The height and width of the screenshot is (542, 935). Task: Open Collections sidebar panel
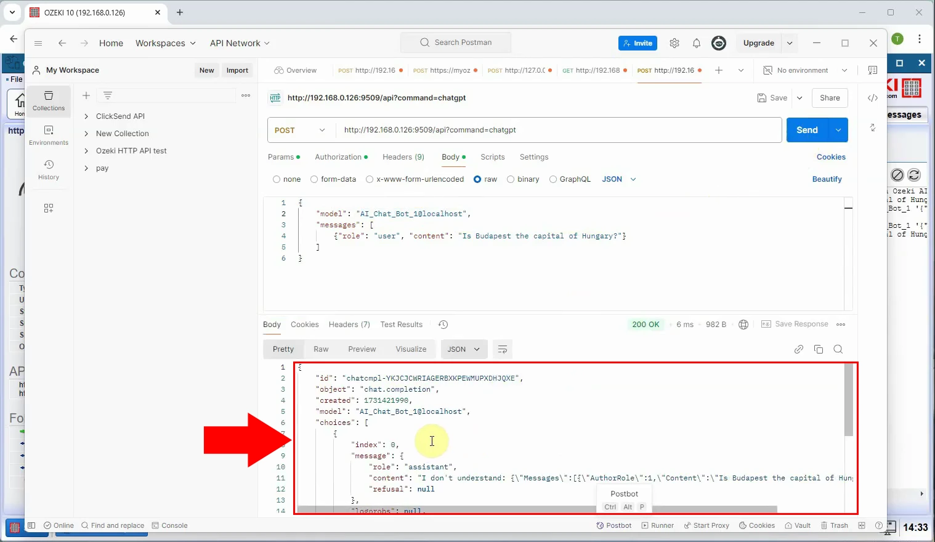click(x=49, y=101)
